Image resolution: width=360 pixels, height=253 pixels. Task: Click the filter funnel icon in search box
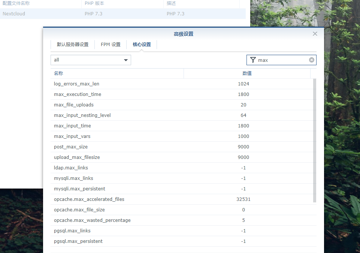pyautogui.click(x=253, y=60)
